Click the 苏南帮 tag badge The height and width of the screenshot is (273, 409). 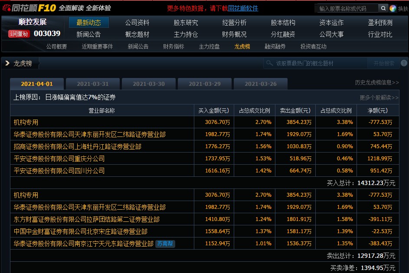click(165, 244)
